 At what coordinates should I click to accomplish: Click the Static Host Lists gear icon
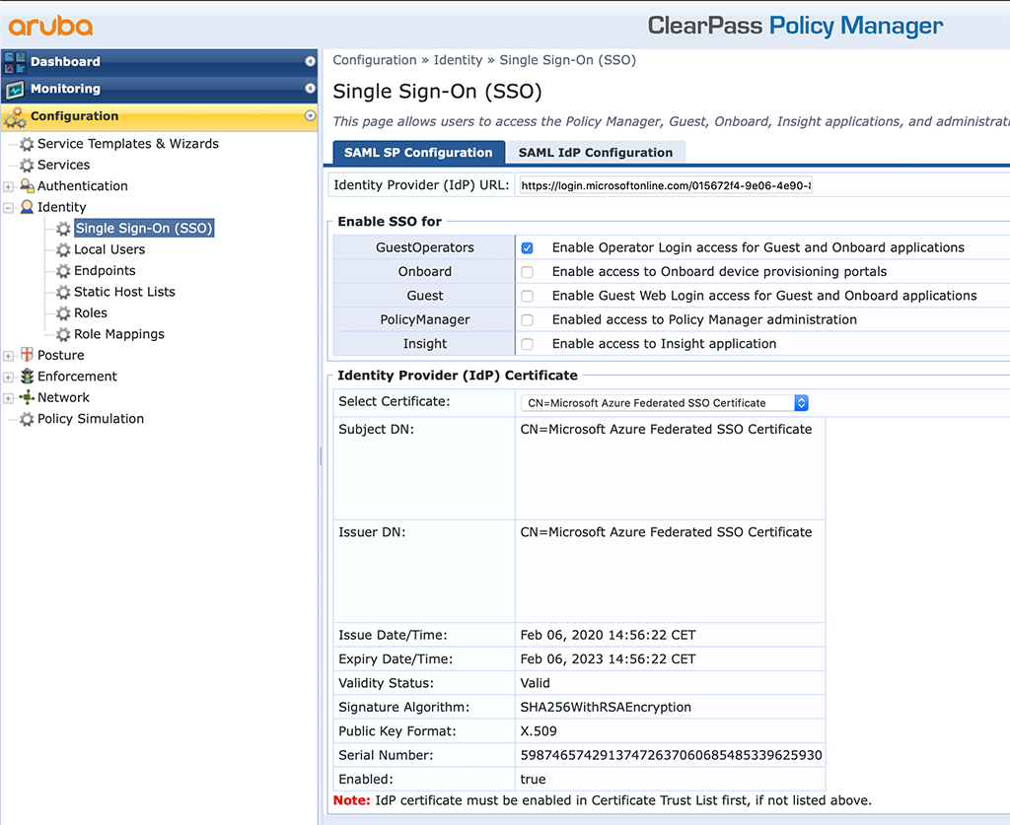tap(63, 292)
